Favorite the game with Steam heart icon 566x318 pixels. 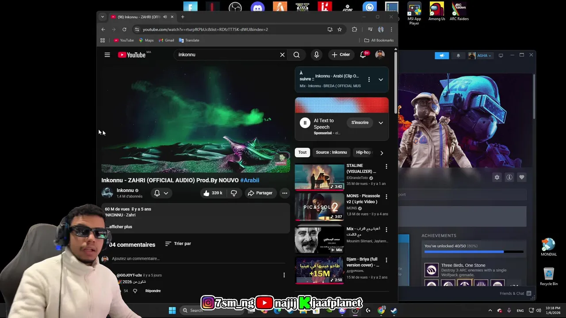[522, 177]
